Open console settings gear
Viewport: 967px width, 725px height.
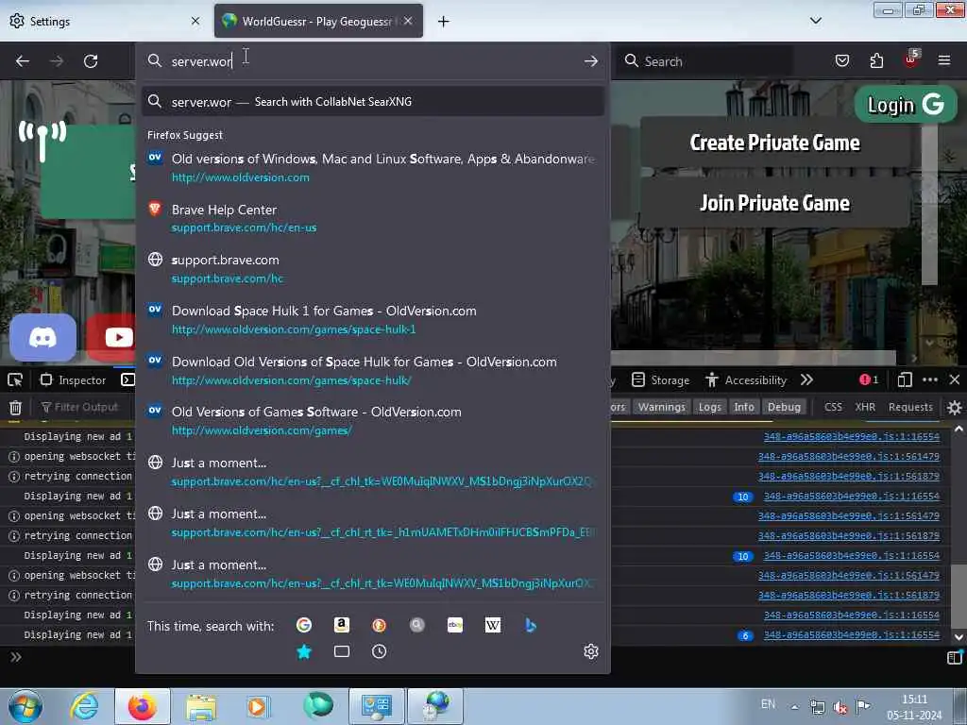pyautogui.click(x=954, y=407)
